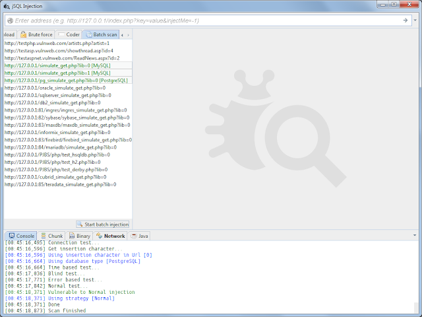Select the pg_simulate_get.php [PostgreSQL] entry
Viewport: 422px width, 317px height.
click(x=68, y=81)
